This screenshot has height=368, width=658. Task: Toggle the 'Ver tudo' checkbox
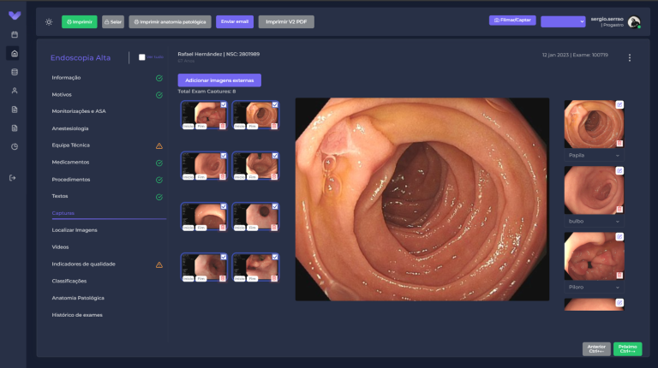click(x=142, y=57)
